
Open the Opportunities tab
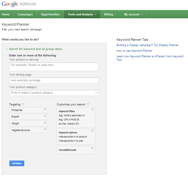(50, 14)
